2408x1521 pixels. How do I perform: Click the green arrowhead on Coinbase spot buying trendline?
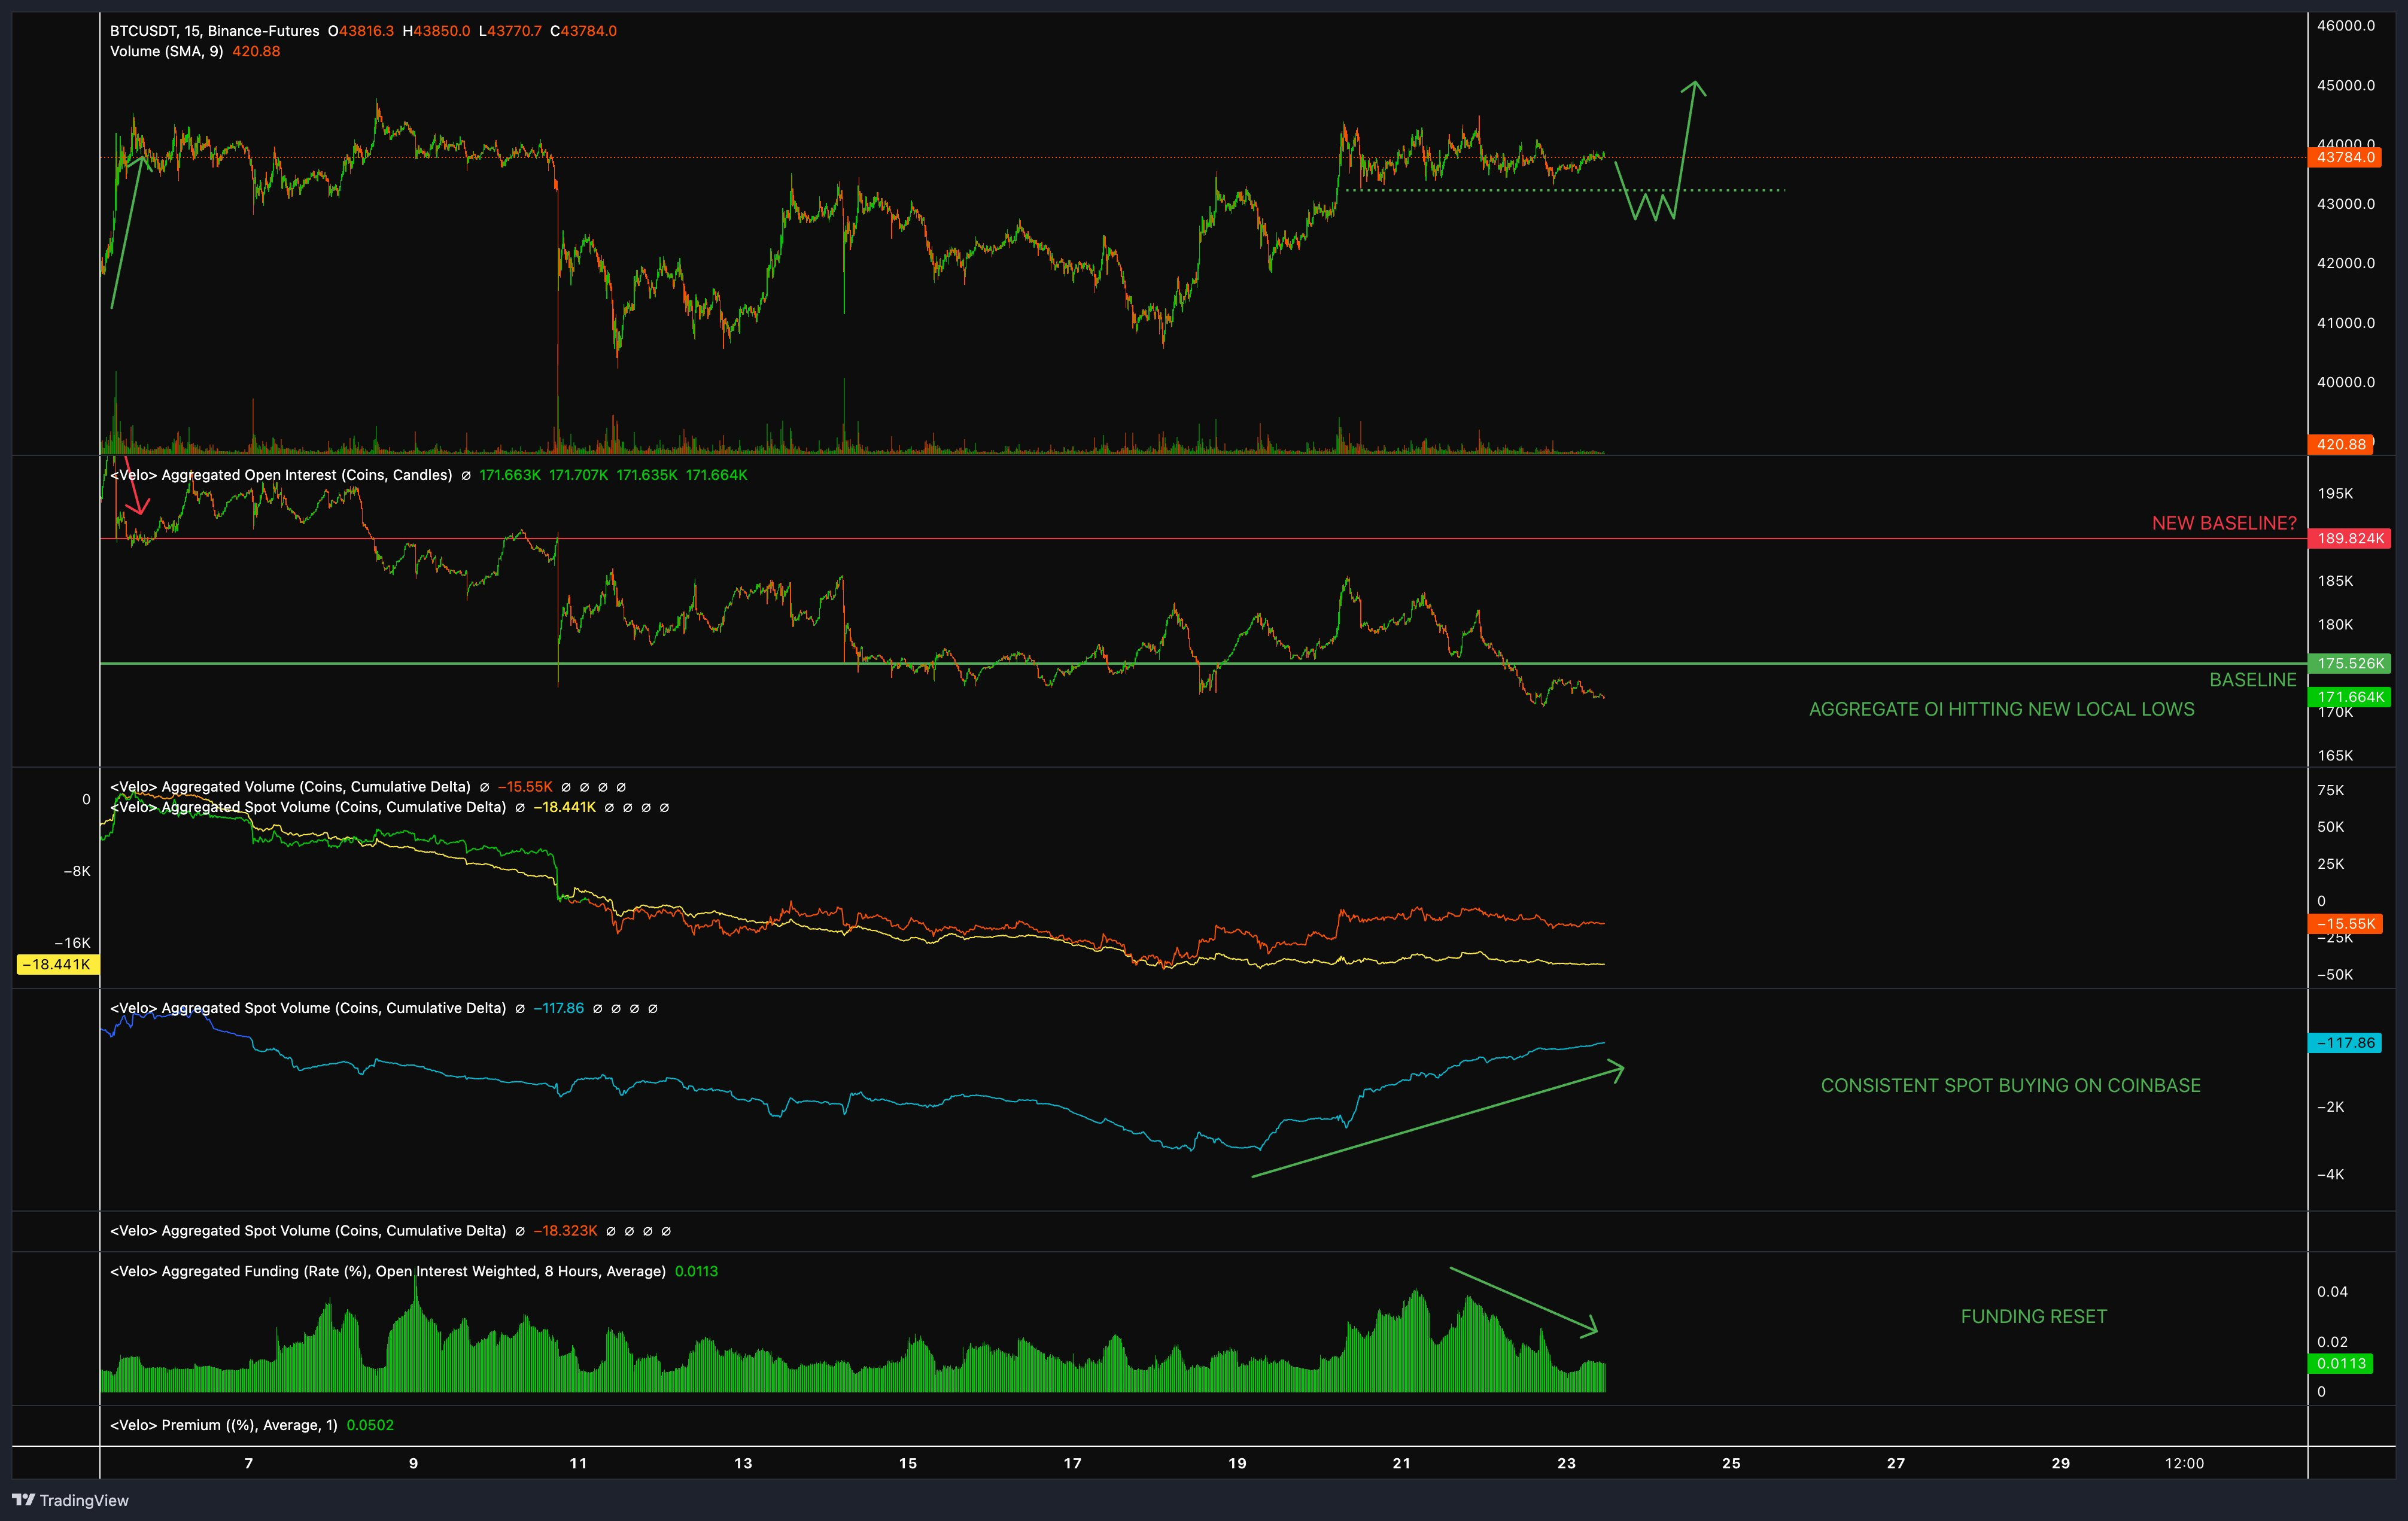(1616, 1071)
